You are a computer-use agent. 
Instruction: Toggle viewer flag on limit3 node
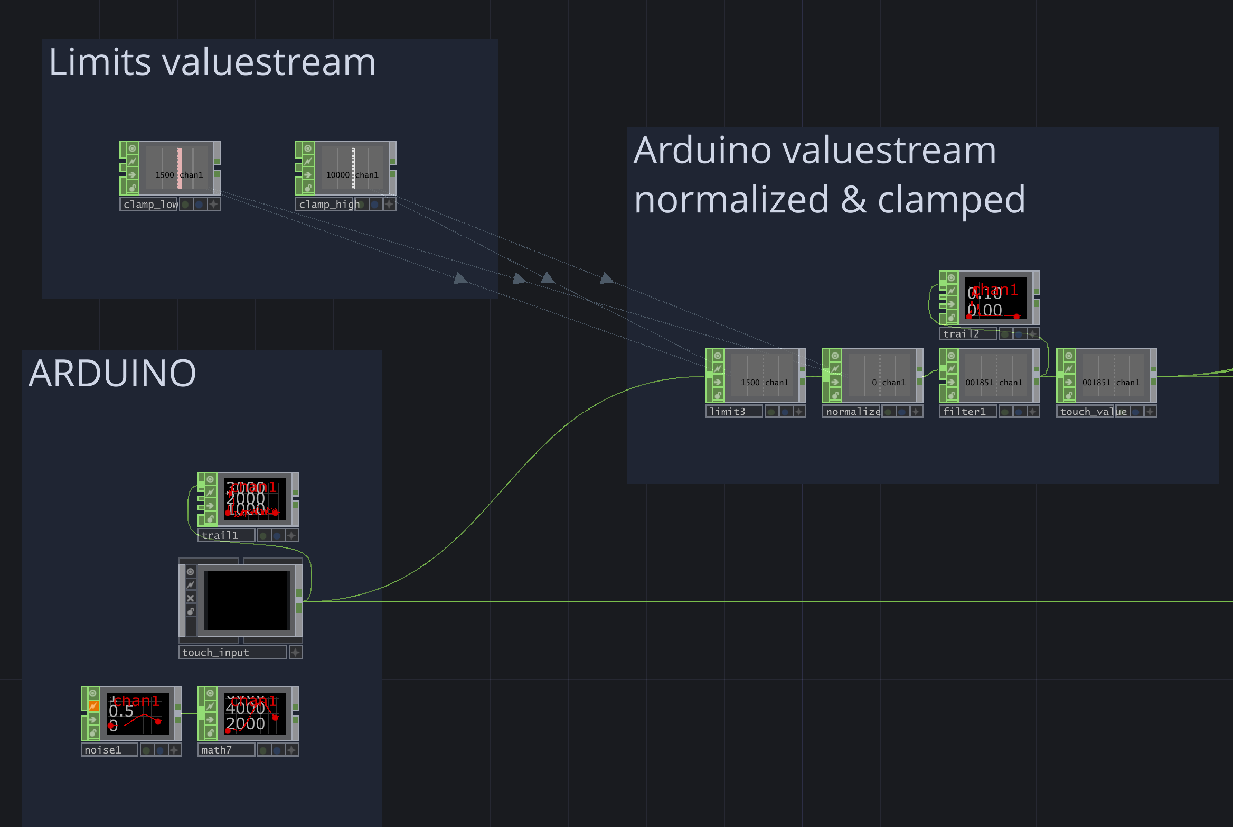[x=718, y=356]
